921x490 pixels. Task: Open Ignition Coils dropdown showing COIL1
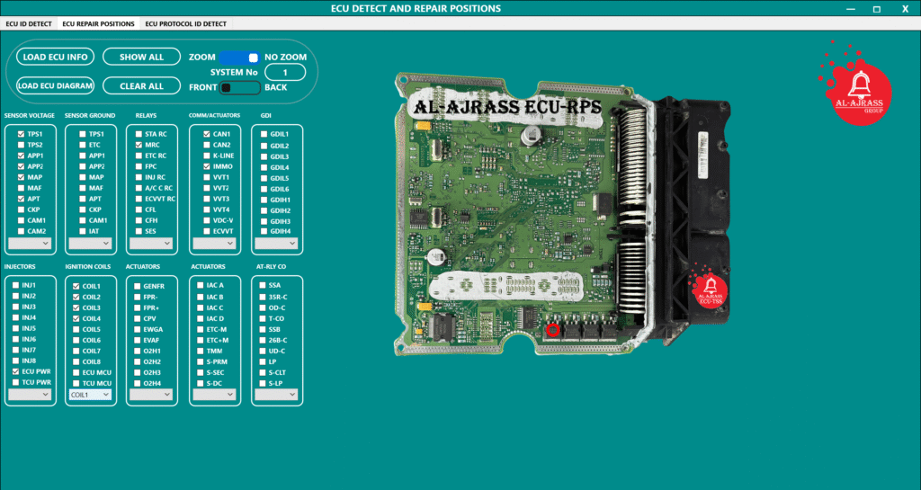[x=90, y=395]
